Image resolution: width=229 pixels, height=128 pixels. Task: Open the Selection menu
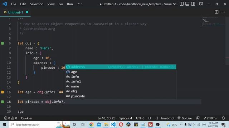pyautogui.click(x=36, y=4)
